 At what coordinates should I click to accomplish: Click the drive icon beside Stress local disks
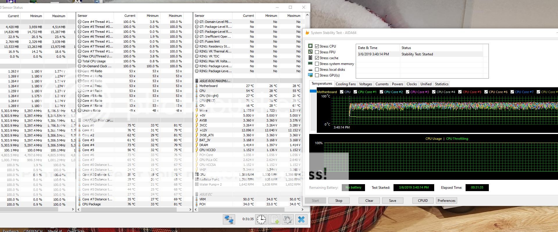coord(310,70)
